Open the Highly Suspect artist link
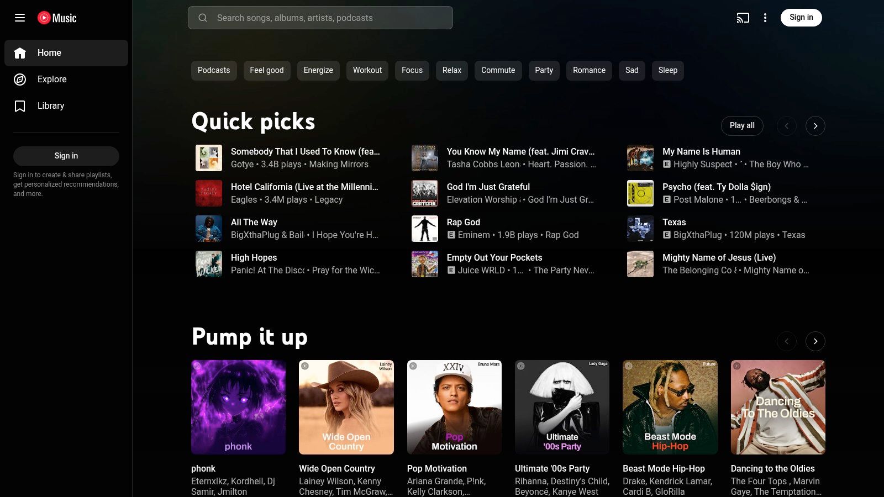 (703, 165)
